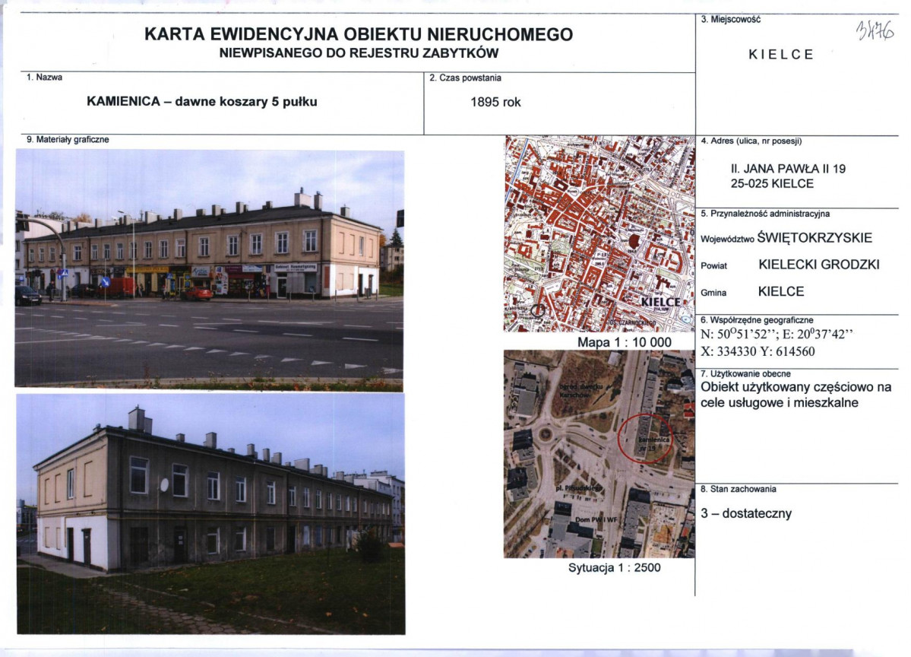Click the KIELCE label on the city map

pyautogui.click(x=662, y=301)
